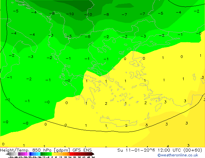Click the 'Su' weekday abbreviation
Viewport: 205px width, 158px height.
point(120,150)
